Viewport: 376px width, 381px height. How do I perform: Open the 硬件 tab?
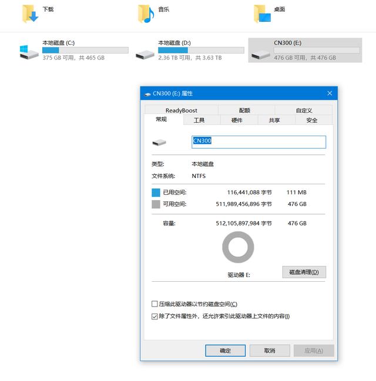(x=237, y=120)
